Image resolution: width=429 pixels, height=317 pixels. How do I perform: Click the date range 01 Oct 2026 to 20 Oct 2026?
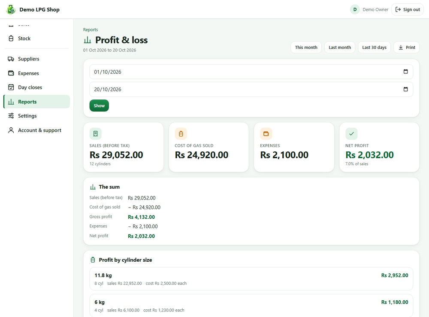click(109, 50)
